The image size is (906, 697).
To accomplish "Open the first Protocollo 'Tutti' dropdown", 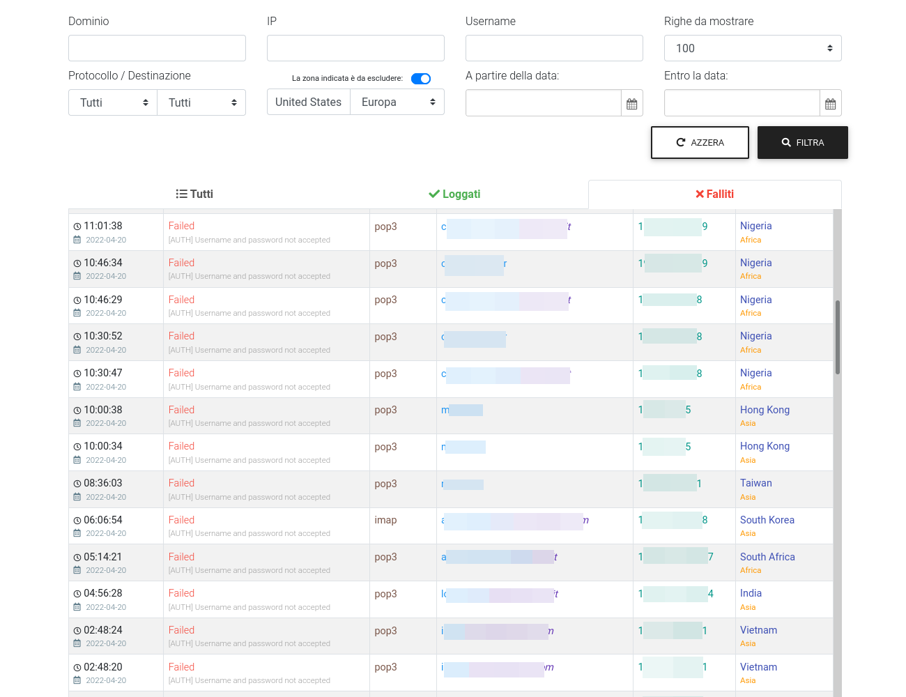I will coord(113,102).
